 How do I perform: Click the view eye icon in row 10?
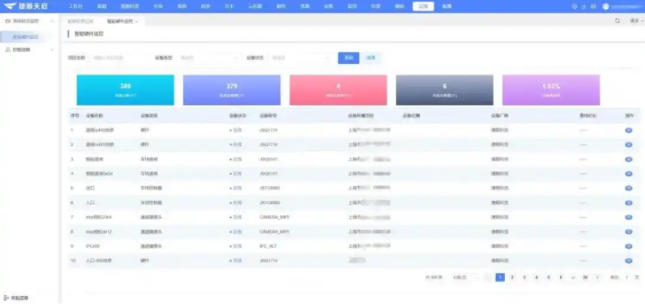628,260
